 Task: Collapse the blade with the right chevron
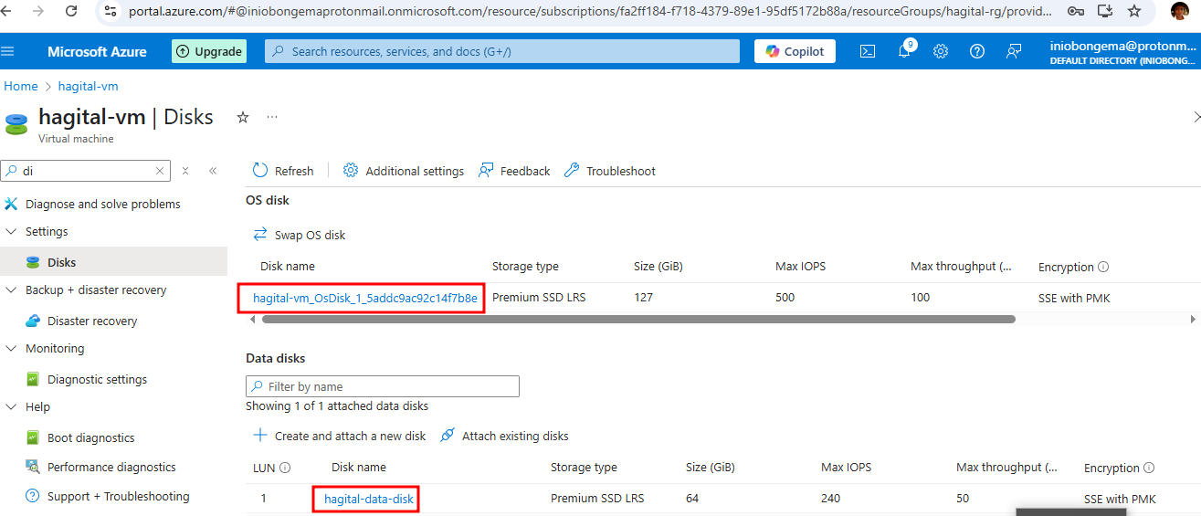click(x=1196, y=117)
